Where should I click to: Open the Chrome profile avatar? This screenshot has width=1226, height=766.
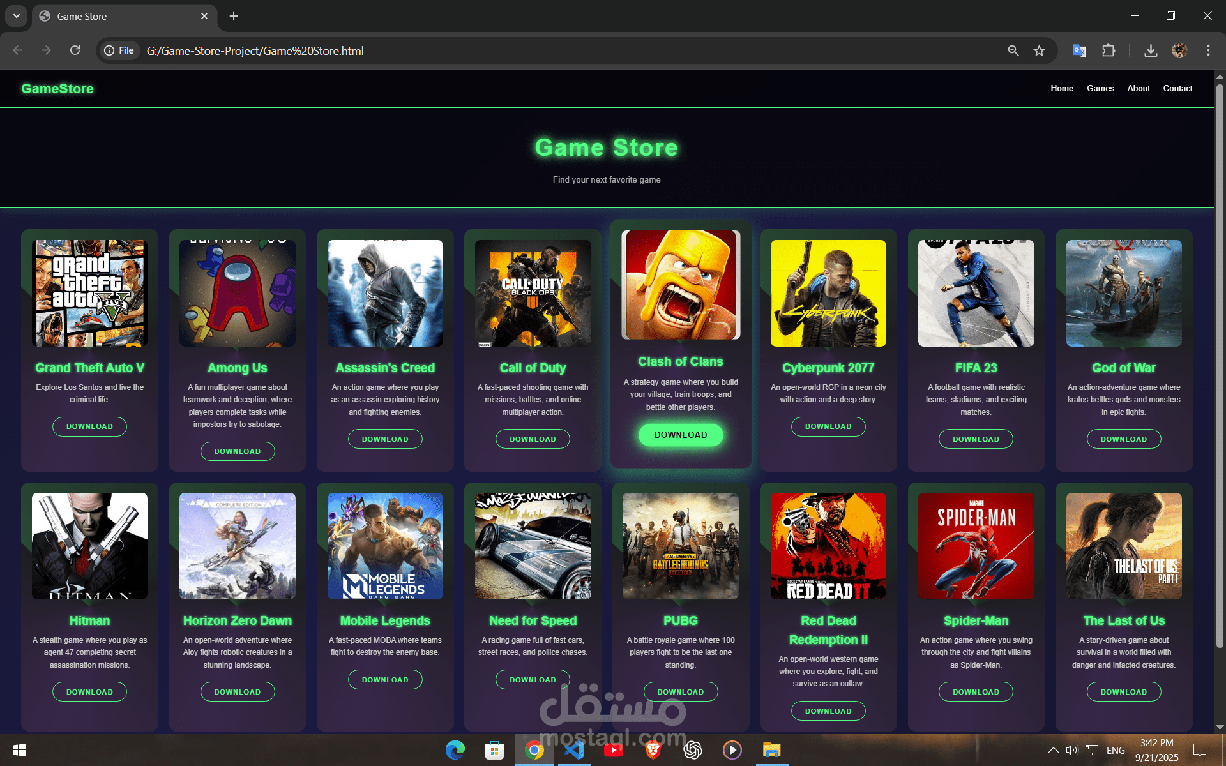point(1179,50)
